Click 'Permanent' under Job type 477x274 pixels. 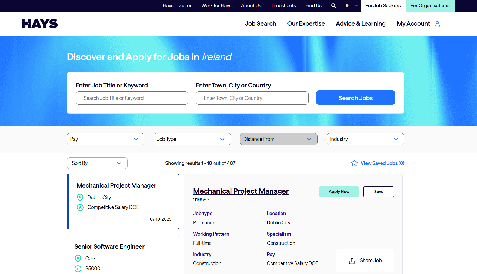(205, 223)
